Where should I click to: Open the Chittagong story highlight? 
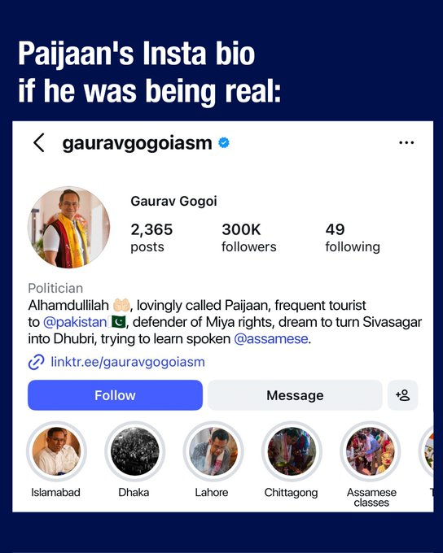coord(292,451)
